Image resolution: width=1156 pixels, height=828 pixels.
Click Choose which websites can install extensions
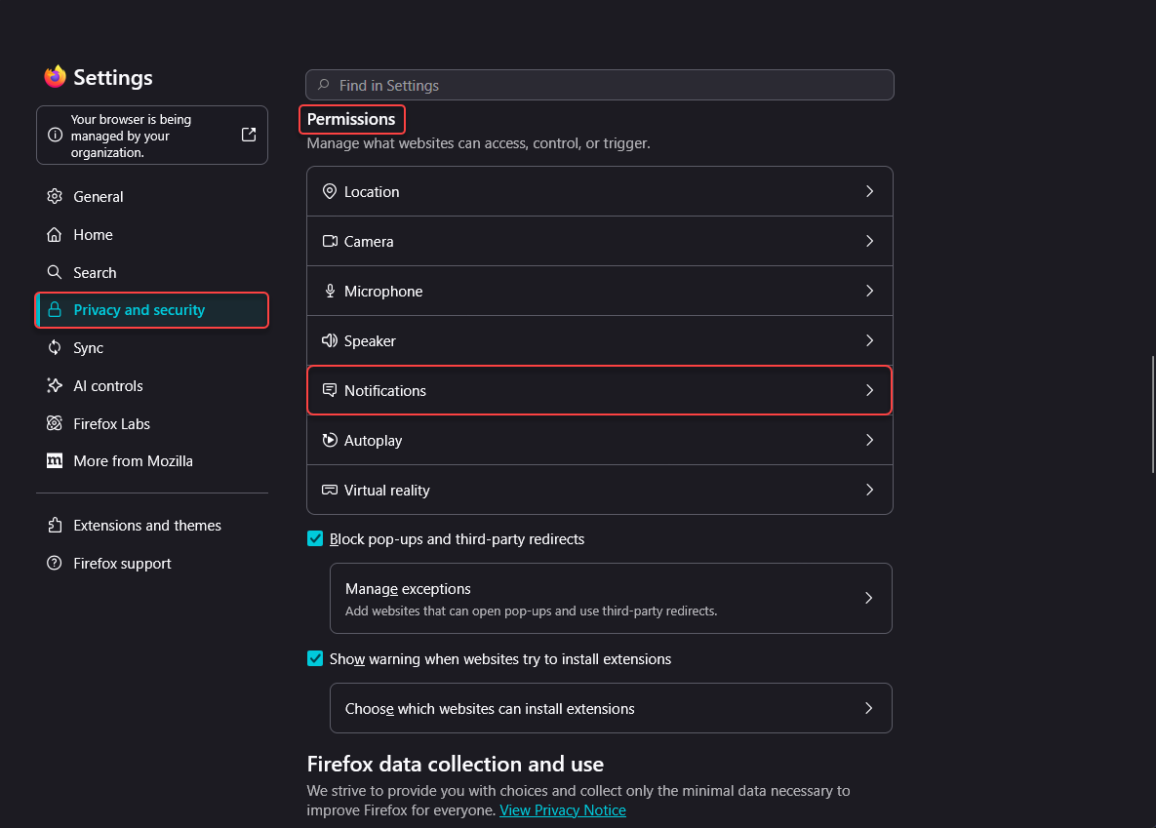611,708
